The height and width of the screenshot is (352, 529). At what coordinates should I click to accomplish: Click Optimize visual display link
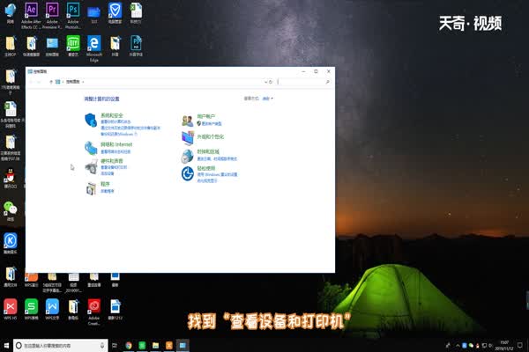coord(207,180)
